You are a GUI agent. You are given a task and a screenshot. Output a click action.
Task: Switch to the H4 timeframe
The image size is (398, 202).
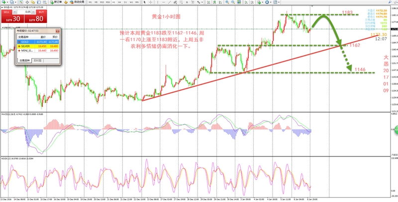[x=119, y=2]
